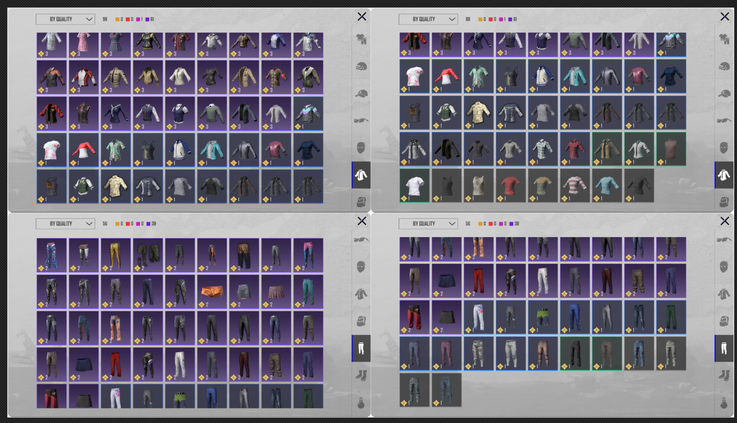This screenshot has height=423, width=737.
Task: Open boots category in bottom-left panel sidebar
Action: pyautogui.click(x=361, y=375)
